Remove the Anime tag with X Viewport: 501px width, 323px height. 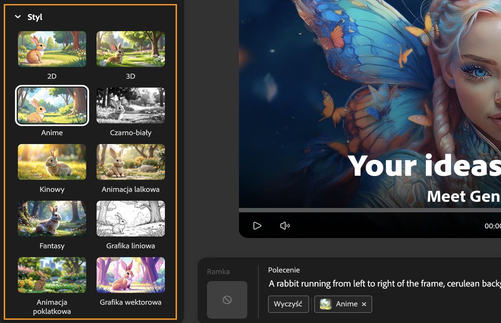coord(364,304)
